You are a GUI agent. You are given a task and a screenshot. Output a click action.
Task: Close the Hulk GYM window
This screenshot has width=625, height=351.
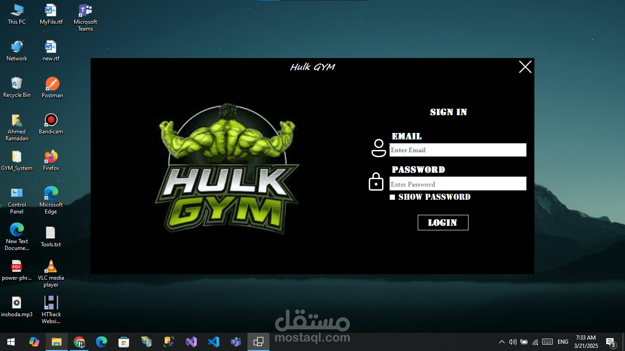[x=525, y=67]
